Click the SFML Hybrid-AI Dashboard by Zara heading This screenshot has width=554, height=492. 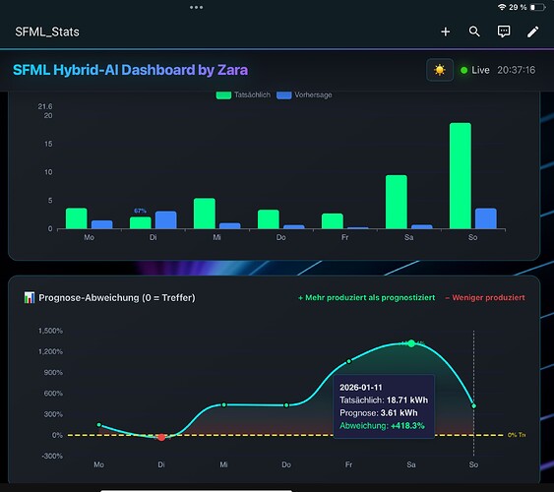130,70
